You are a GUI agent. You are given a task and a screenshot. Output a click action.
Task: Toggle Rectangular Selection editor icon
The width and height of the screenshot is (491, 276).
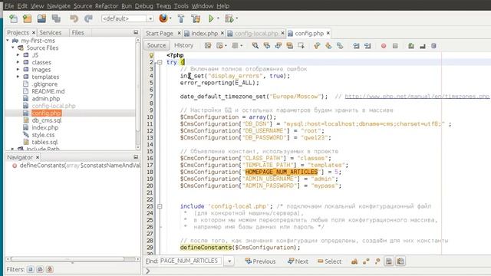[x=302, y=46]
